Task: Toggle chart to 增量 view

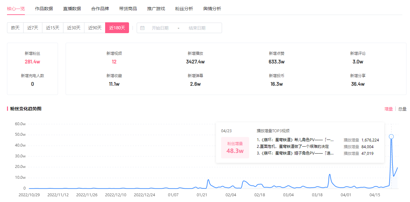Action: pyautogui.click(x=389, y=109)
